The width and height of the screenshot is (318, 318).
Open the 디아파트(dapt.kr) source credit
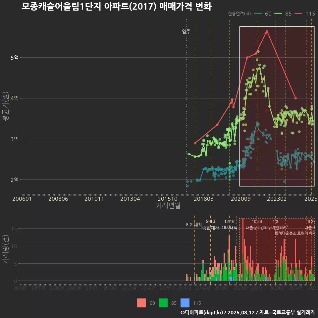point(202,312)
